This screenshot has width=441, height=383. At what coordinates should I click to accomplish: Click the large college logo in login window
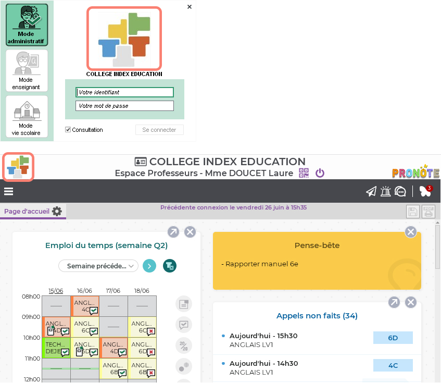pyautogui.click(x=124, y=39)
